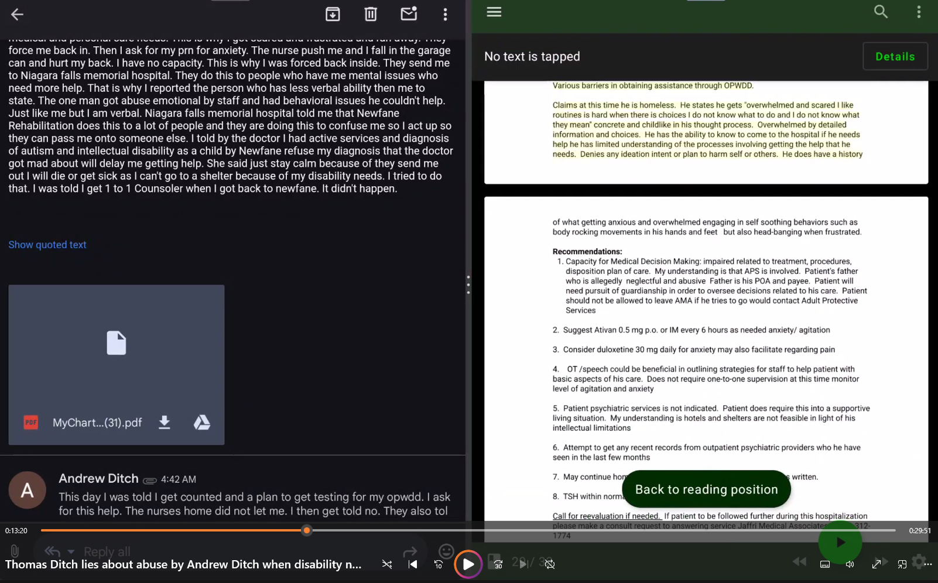Add an emoji reaction to the email

coord(446,551)
